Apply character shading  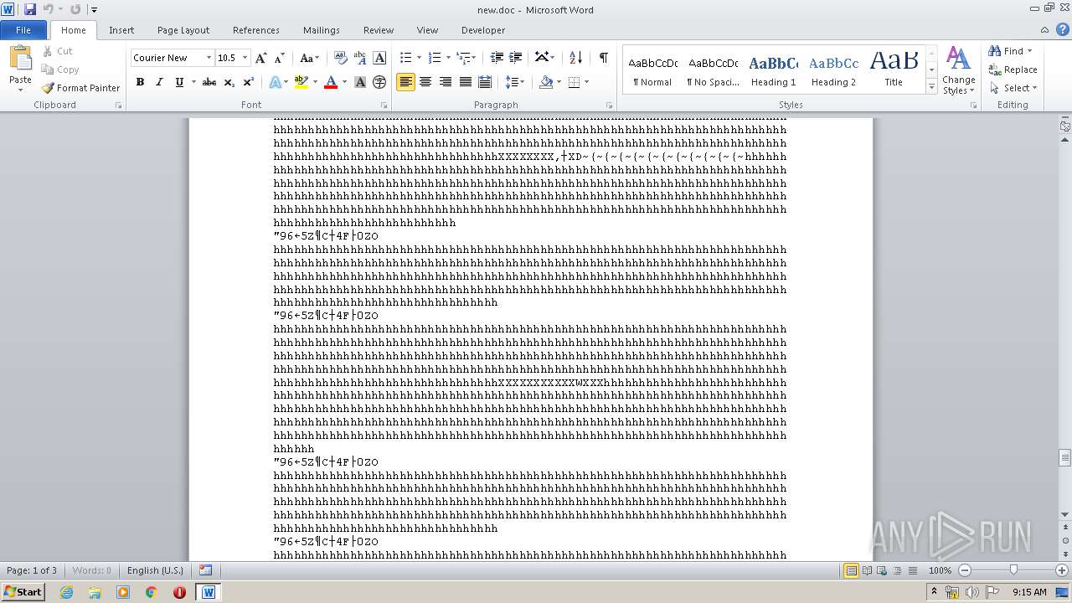(360, 82)
